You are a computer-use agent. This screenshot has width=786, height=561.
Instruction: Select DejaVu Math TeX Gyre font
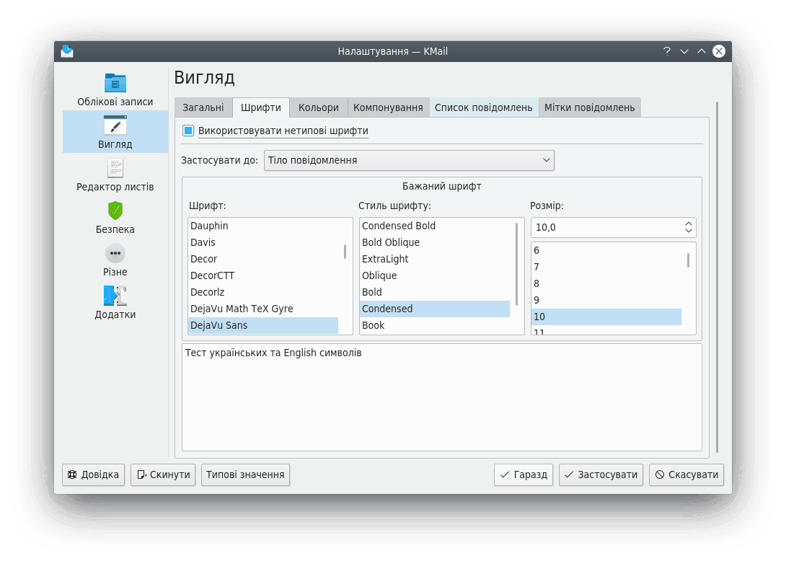click(242, 309)
